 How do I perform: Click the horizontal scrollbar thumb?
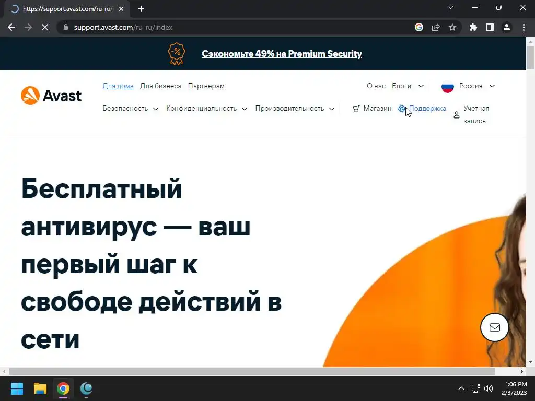coord(252,371)
